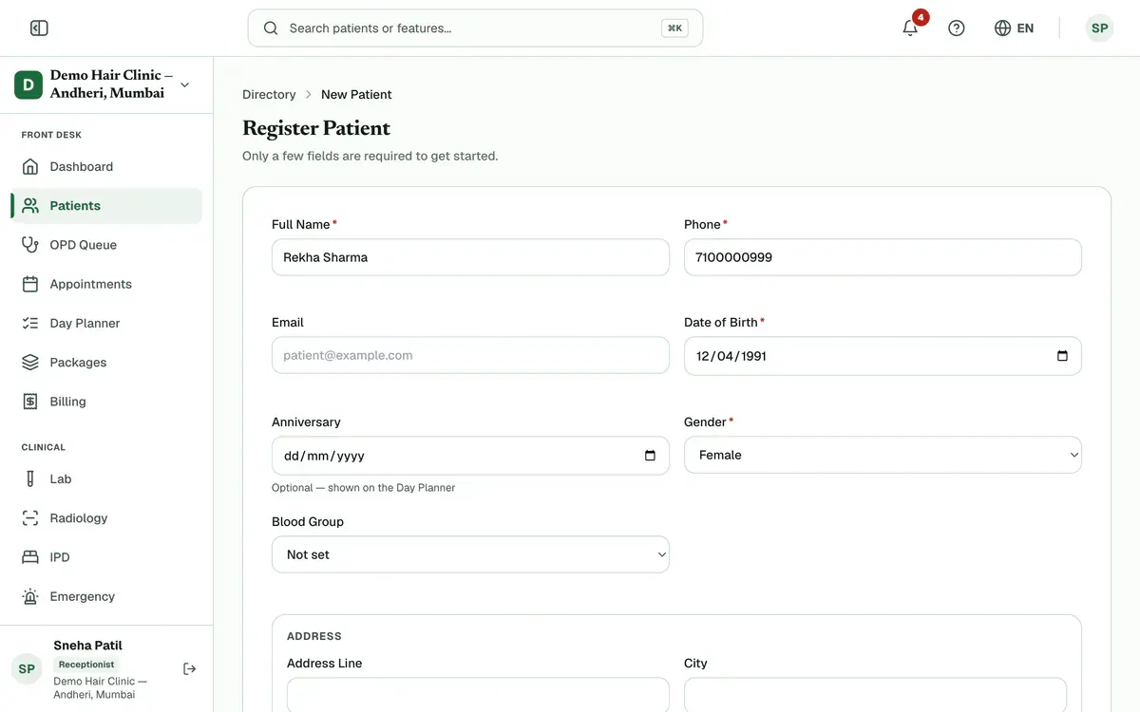Image resolution: width=1140 pixels, height=712 pixels.
Task: Go to Dashboard in sidebar
Action: click(106, 166)
